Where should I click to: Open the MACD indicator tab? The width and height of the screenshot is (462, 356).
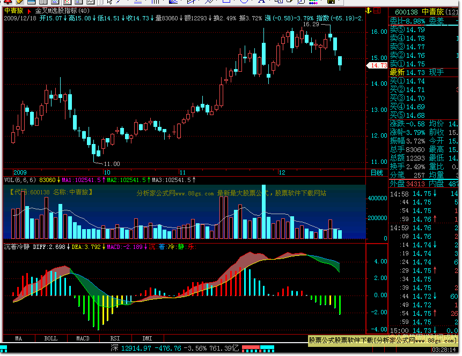(83, 338)
